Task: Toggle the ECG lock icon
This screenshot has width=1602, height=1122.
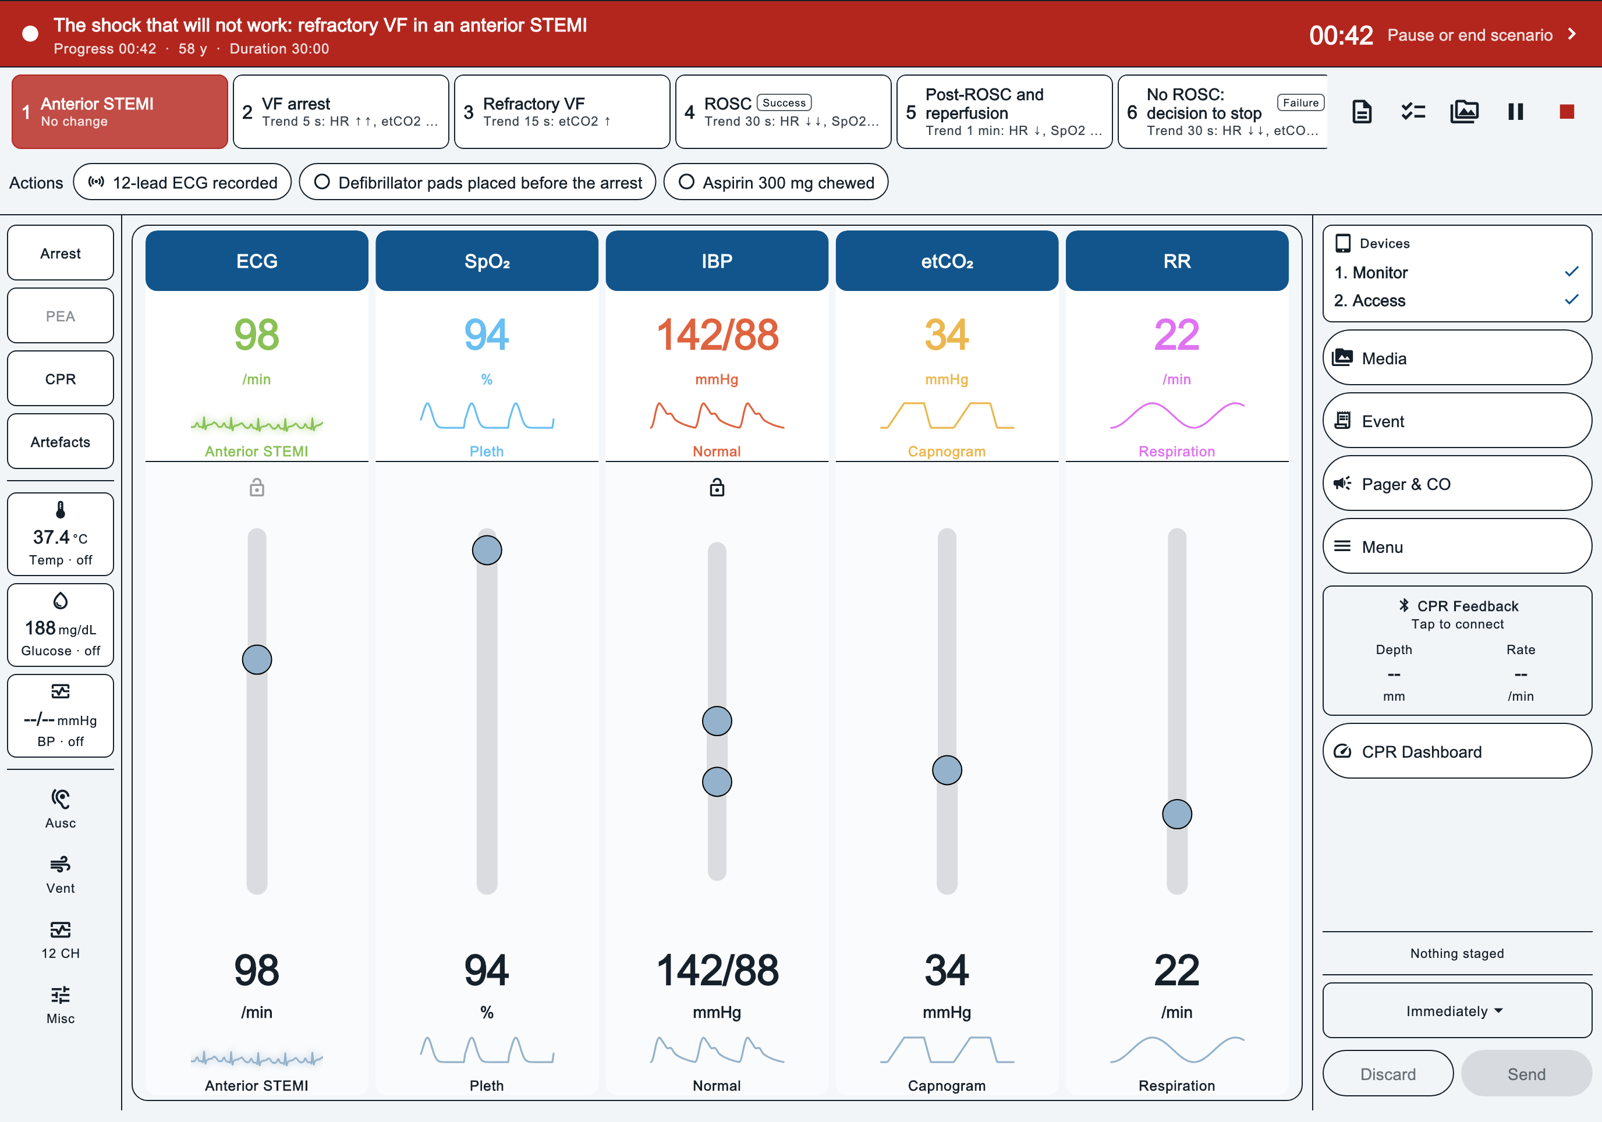Action: 257,488
